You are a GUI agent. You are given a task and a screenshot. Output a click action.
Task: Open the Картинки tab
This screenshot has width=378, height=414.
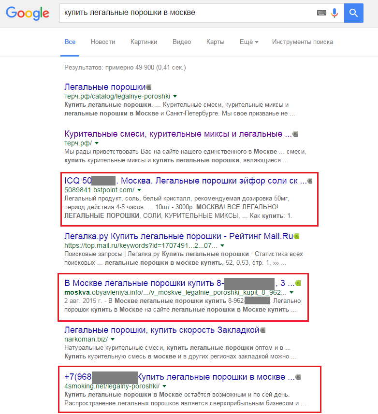pyautogui.click(x=144, y=42)
